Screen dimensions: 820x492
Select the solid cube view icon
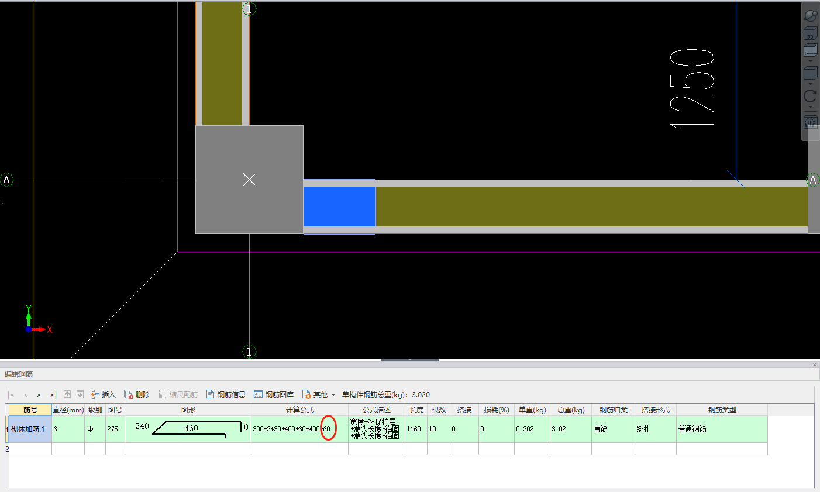(810, 73)
